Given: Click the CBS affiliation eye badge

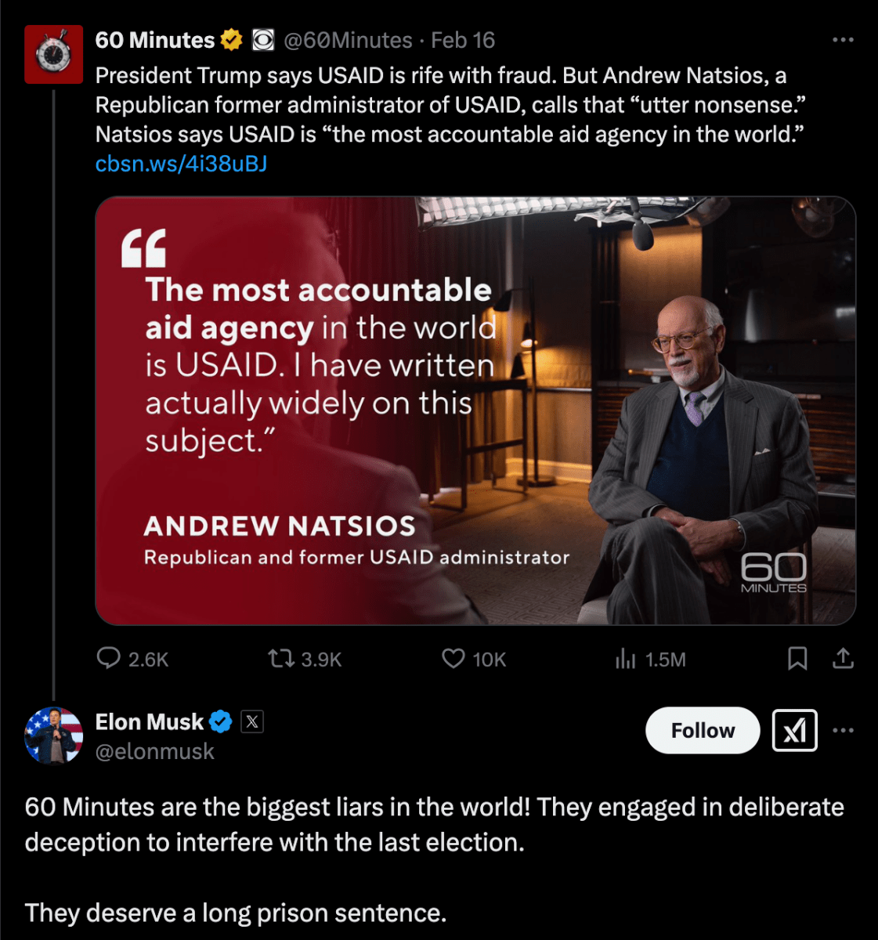Looking at the screenshot, I should point(263,40).
